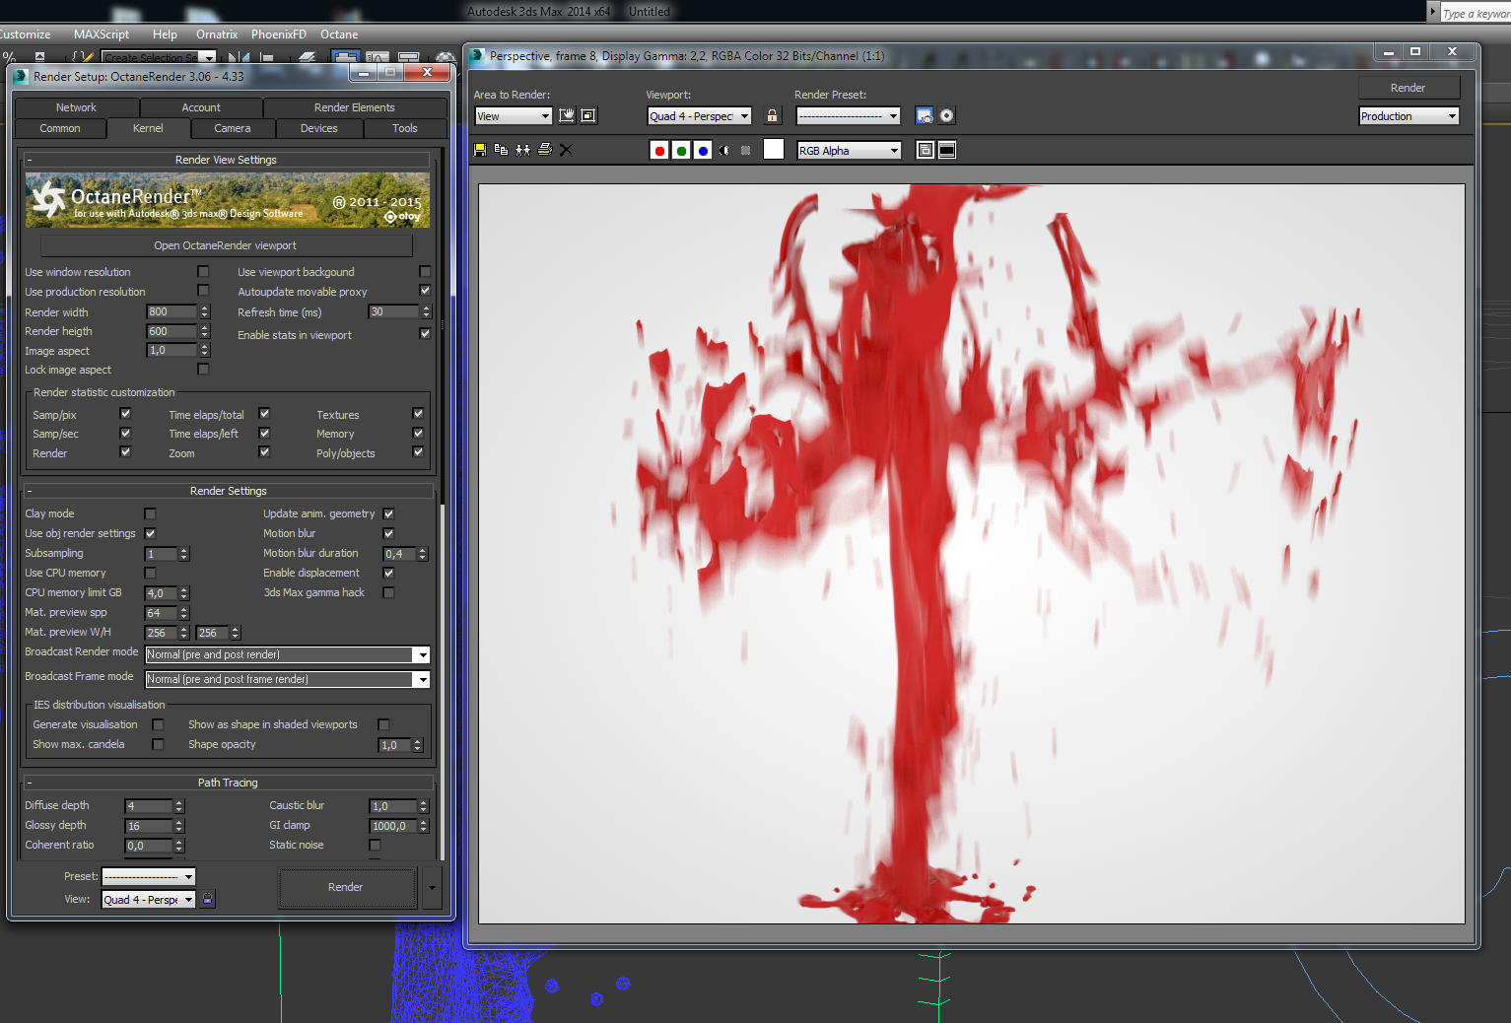Image resolution: width=1511 pixels, height=1023 pixels.
Task: Enable the Clay mode checkbox
Action: (150, 513)
